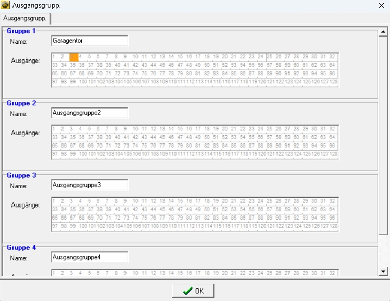The image size is (390, 301).
Task: Switch to the Ausgangsgrupp. tab
Action: [x=24, y=18]
